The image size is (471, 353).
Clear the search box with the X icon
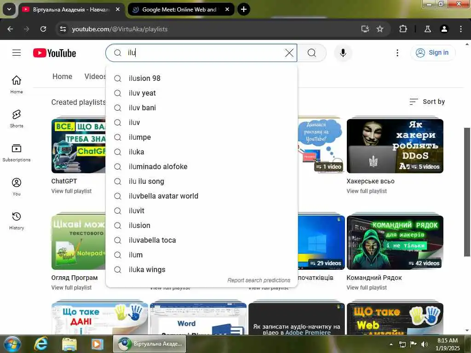click(289, 53)
